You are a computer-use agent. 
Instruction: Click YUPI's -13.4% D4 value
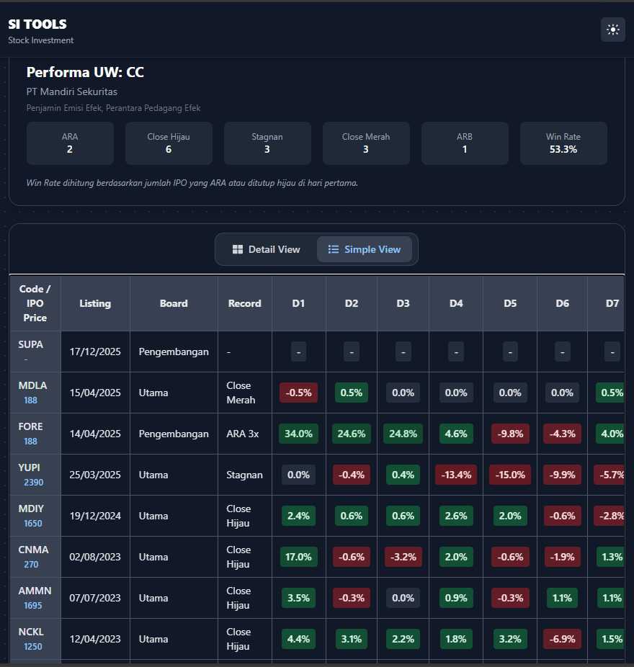pos(456,475)
